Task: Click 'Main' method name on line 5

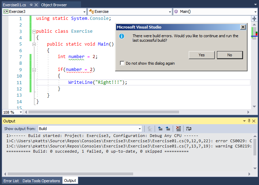Action: coord(103,44)
